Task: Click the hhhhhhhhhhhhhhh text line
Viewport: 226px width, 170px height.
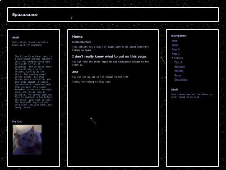Action: pyautogui.click(x=82, y=42)
